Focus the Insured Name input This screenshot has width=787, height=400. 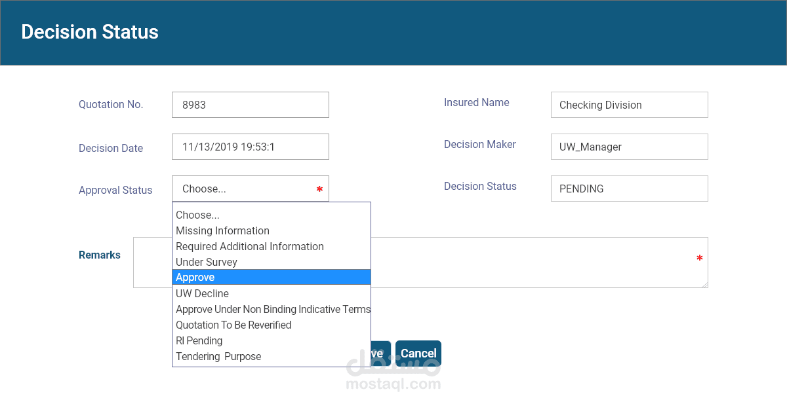tap(629, 105)
